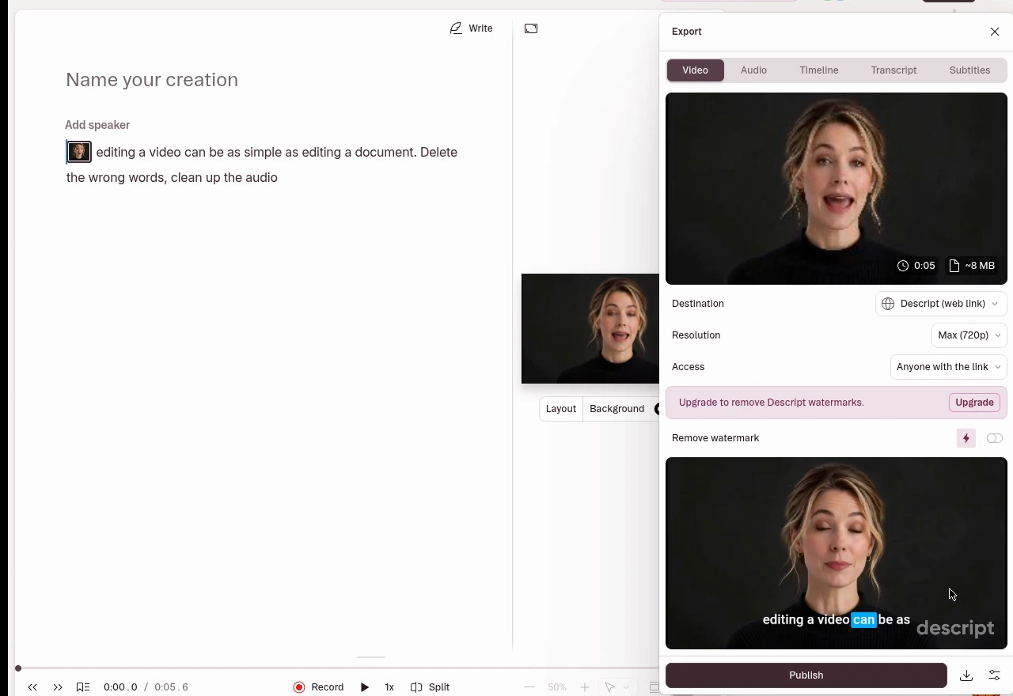
Task: Switch to the Transcript export tab
Action: point(893,70)
